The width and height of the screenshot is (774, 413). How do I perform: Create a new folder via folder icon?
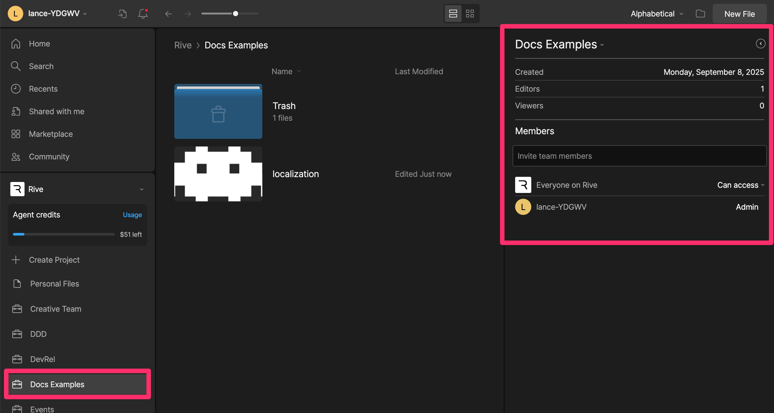pos(700,14)
